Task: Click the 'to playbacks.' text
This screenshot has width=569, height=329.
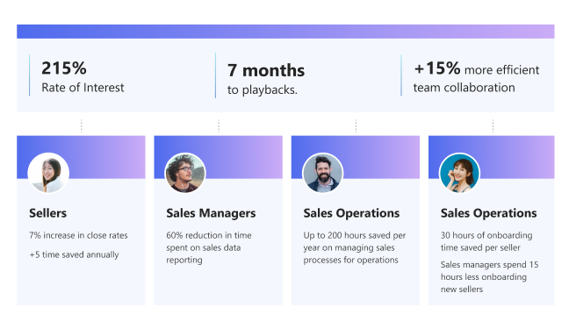Action: (x=263, y=89)
